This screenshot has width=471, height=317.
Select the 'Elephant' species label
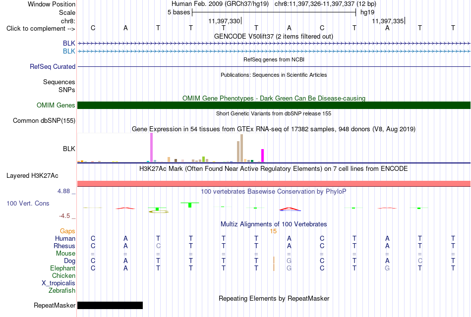click(x=62, y=268)
